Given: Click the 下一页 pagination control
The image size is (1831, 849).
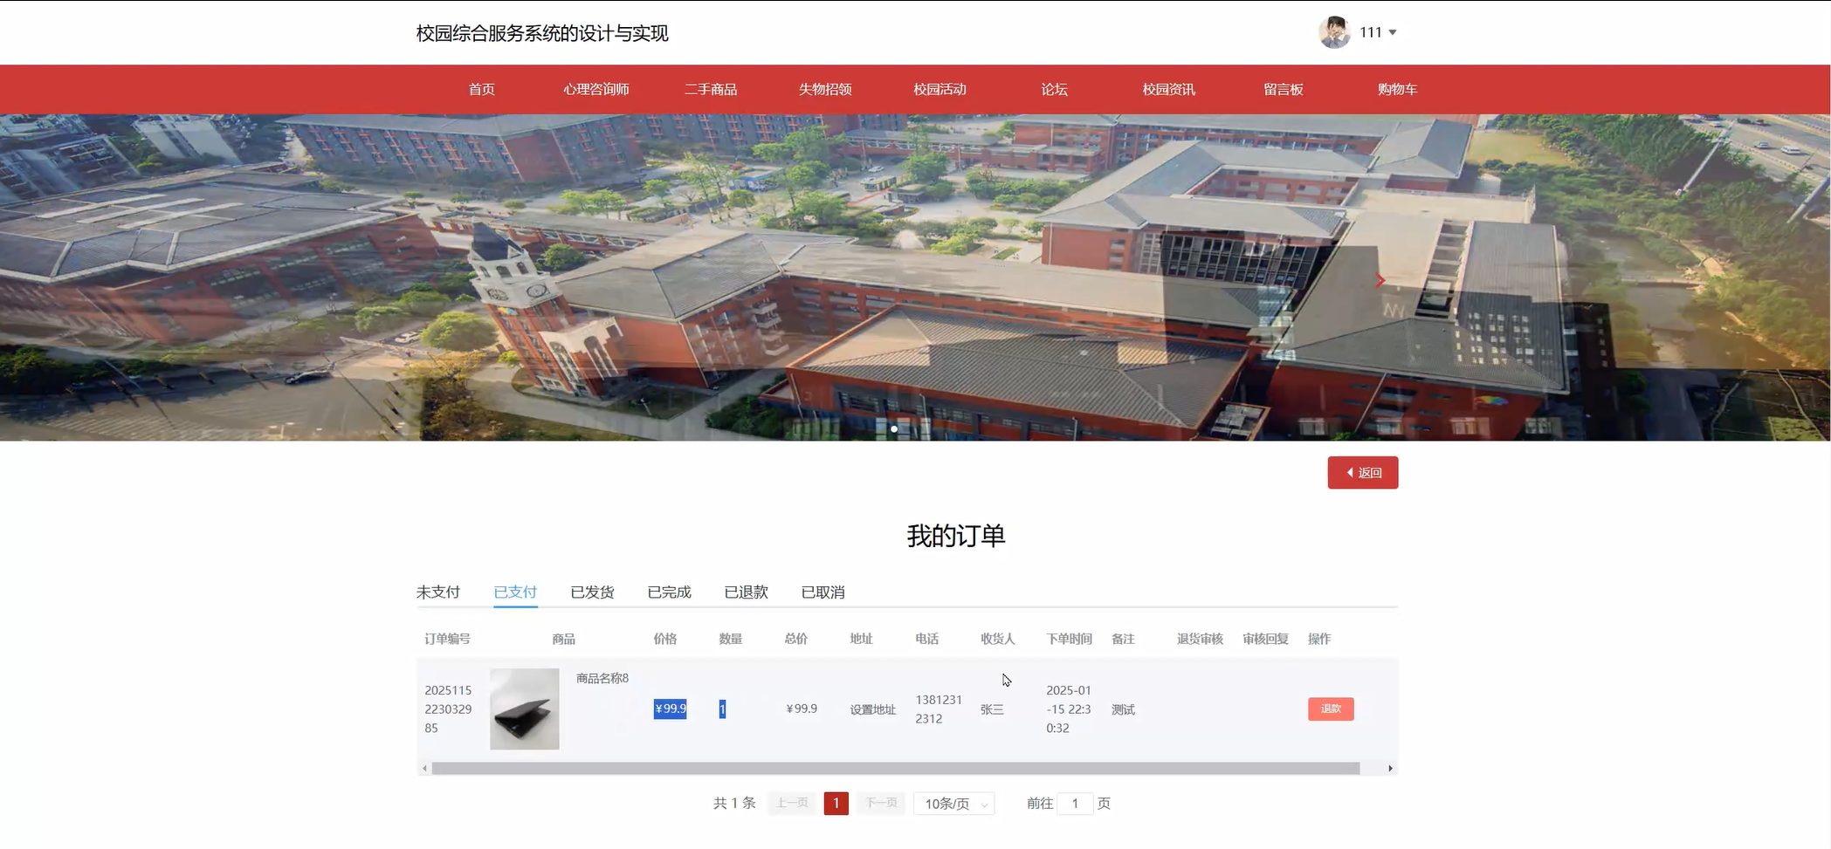Looking at the screenshot, I should click(x=880, y=803).
